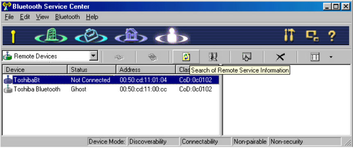The image size is (353, 148).
Task: Click the Discoverability status bar field
Action: click(x=154, y=142)
